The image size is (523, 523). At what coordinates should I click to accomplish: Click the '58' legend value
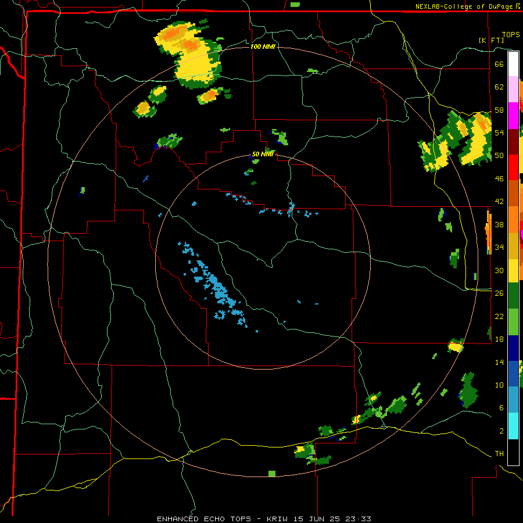[x=499, y=110]
